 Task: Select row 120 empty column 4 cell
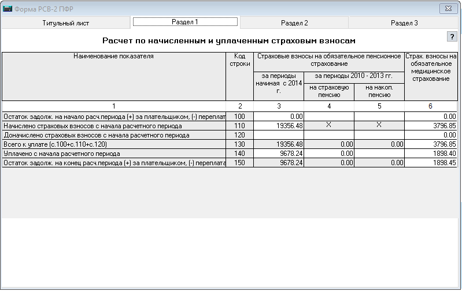(329, 135)
